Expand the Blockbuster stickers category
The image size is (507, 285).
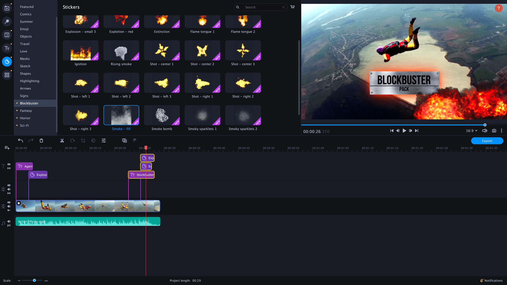point(29,103)
